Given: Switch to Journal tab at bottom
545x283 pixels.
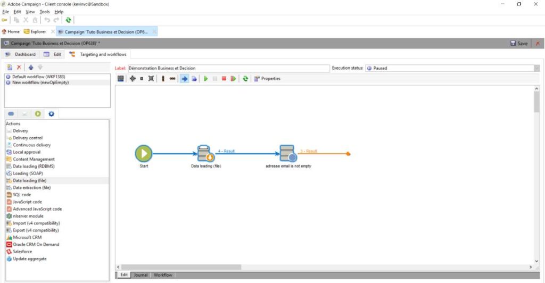Looking at the screenshot, I should (141, 275).
